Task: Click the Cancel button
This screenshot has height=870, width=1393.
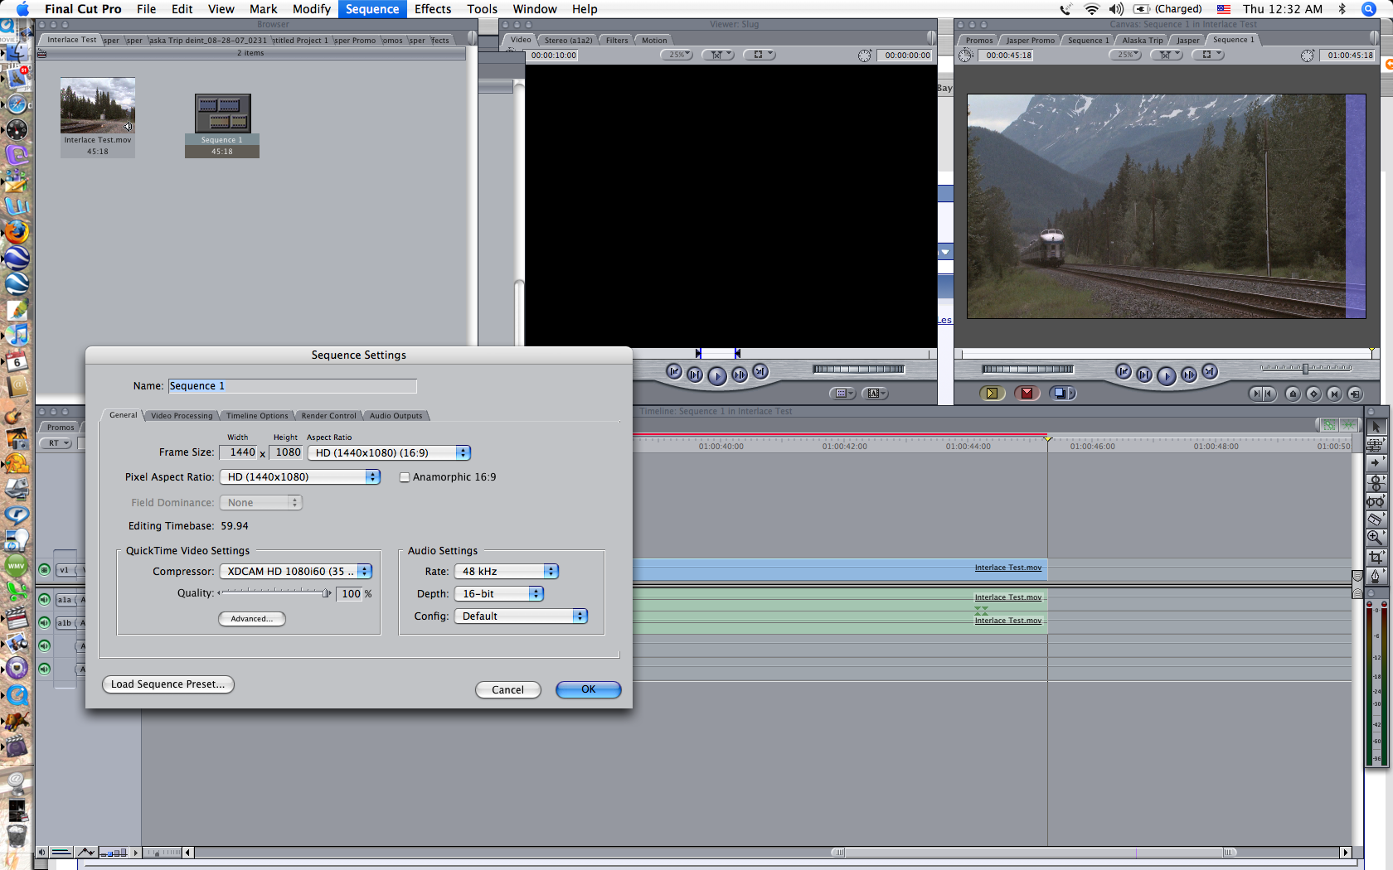Action: tap(508, 690)
